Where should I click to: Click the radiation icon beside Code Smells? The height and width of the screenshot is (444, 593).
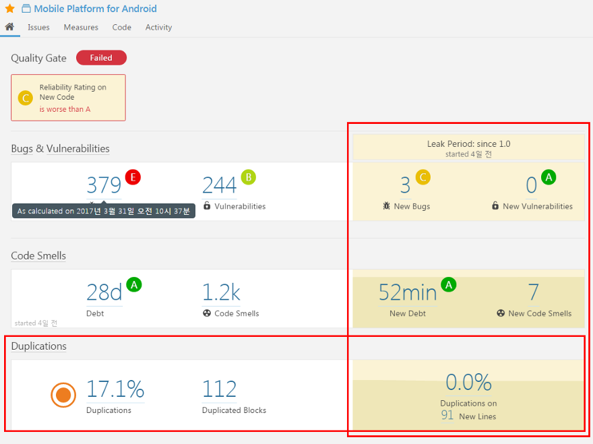coord(207,313)
